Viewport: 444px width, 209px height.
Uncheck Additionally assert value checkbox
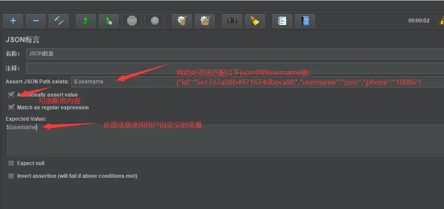pos(11,94)
